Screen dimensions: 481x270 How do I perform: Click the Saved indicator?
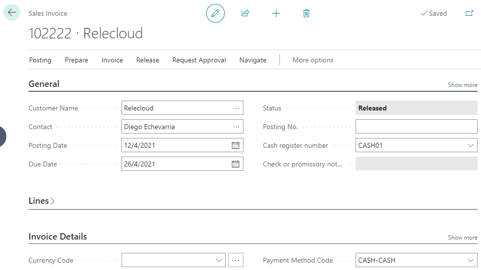click(434, 13)
